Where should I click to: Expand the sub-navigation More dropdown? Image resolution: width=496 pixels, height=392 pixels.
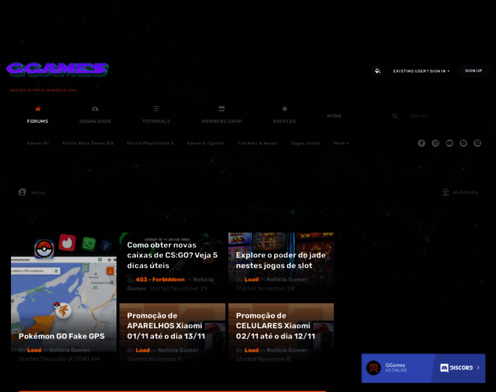(341, 143)
